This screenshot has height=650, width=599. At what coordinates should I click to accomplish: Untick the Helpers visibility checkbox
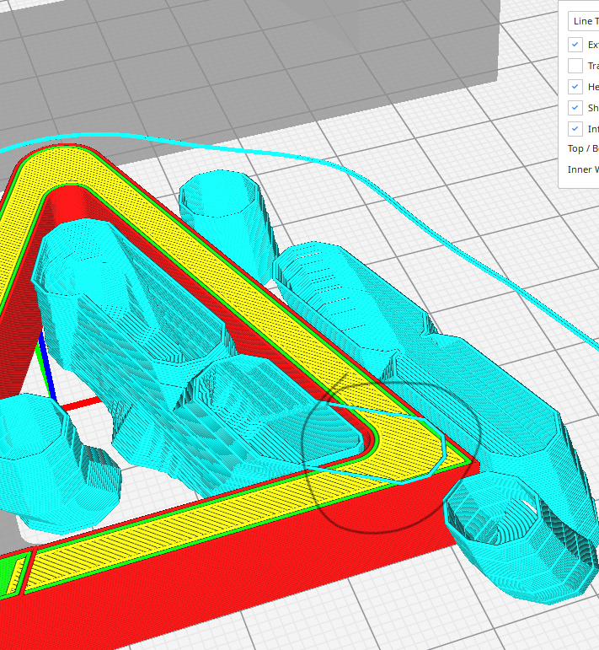point(575,87)
